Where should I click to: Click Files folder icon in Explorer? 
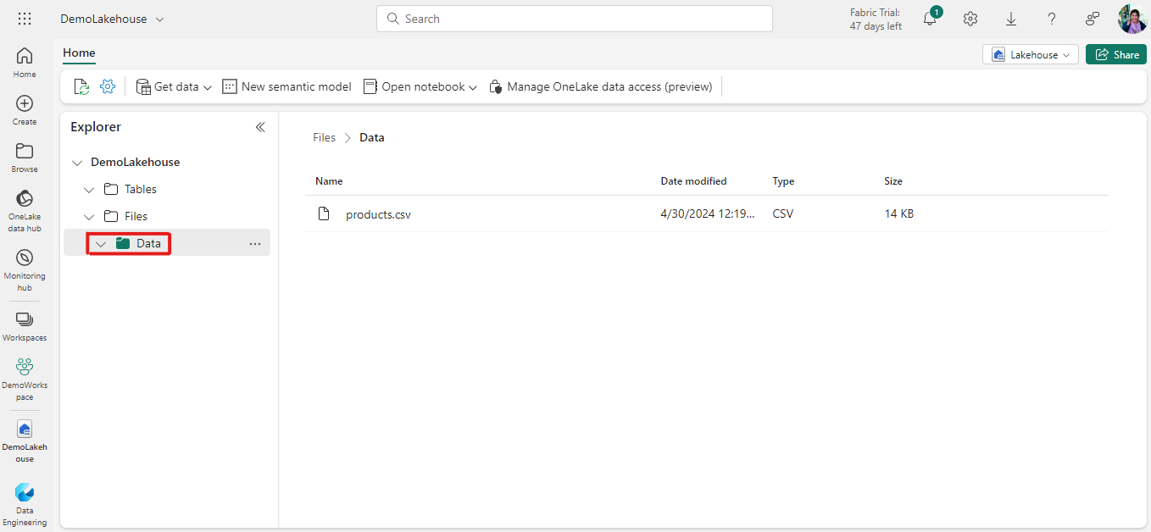pyautogui.click(x=111, y=216)
